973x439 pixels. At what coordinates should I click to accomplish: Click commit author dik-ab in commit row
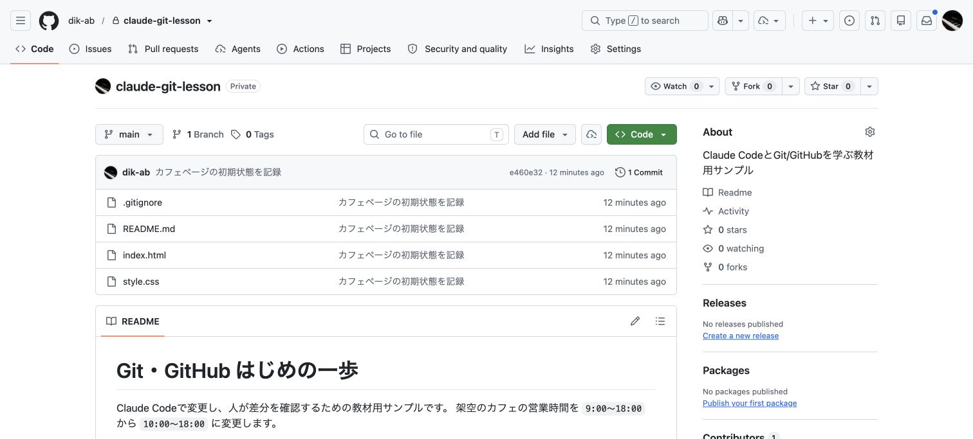pos(136,172)
